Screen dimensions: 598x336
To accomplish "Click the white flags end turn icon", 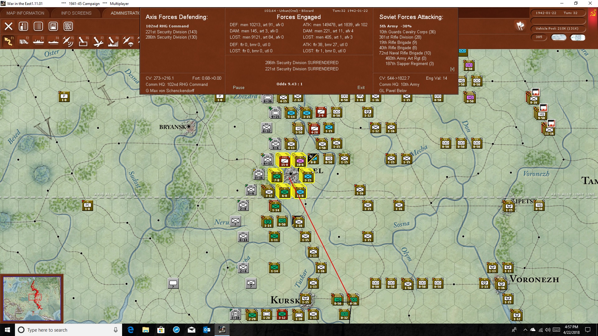I will coord(520,26).
